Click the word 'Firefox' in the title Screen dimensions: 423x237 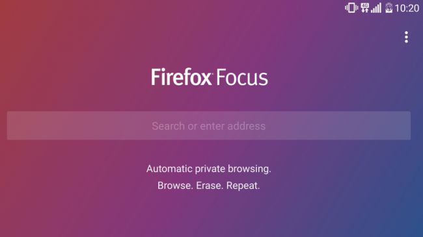tap(181, 77)
